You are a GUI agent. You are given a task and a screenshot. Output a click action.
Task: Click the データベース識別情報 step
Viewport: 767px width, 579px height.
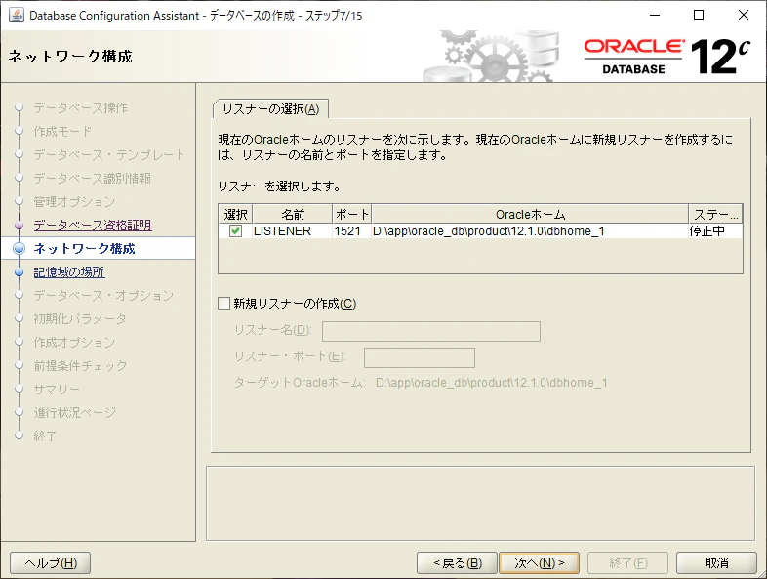pos(92,178)
